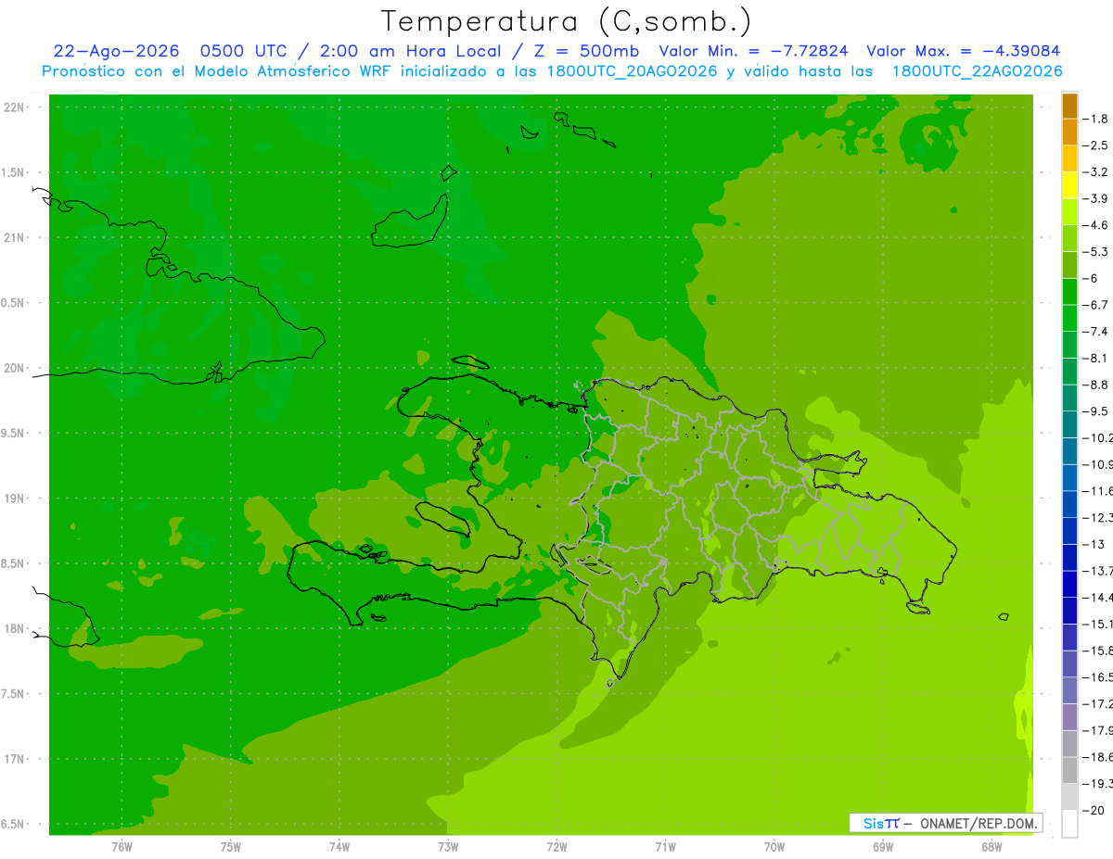Screen dimensions: 1113x859
Task: Pick the gray swatch between -18.6 and -19.3
Action: pos(1069,770)
